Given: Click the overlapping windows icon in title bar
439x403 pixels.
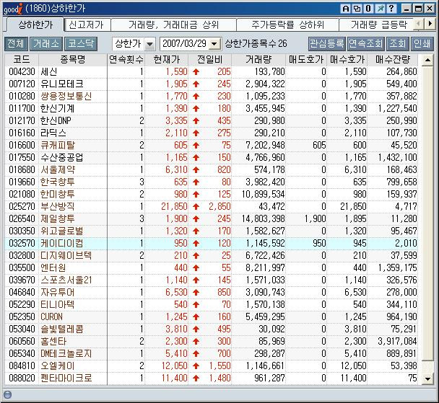Looking at the screenshot, I should [357, 9].
